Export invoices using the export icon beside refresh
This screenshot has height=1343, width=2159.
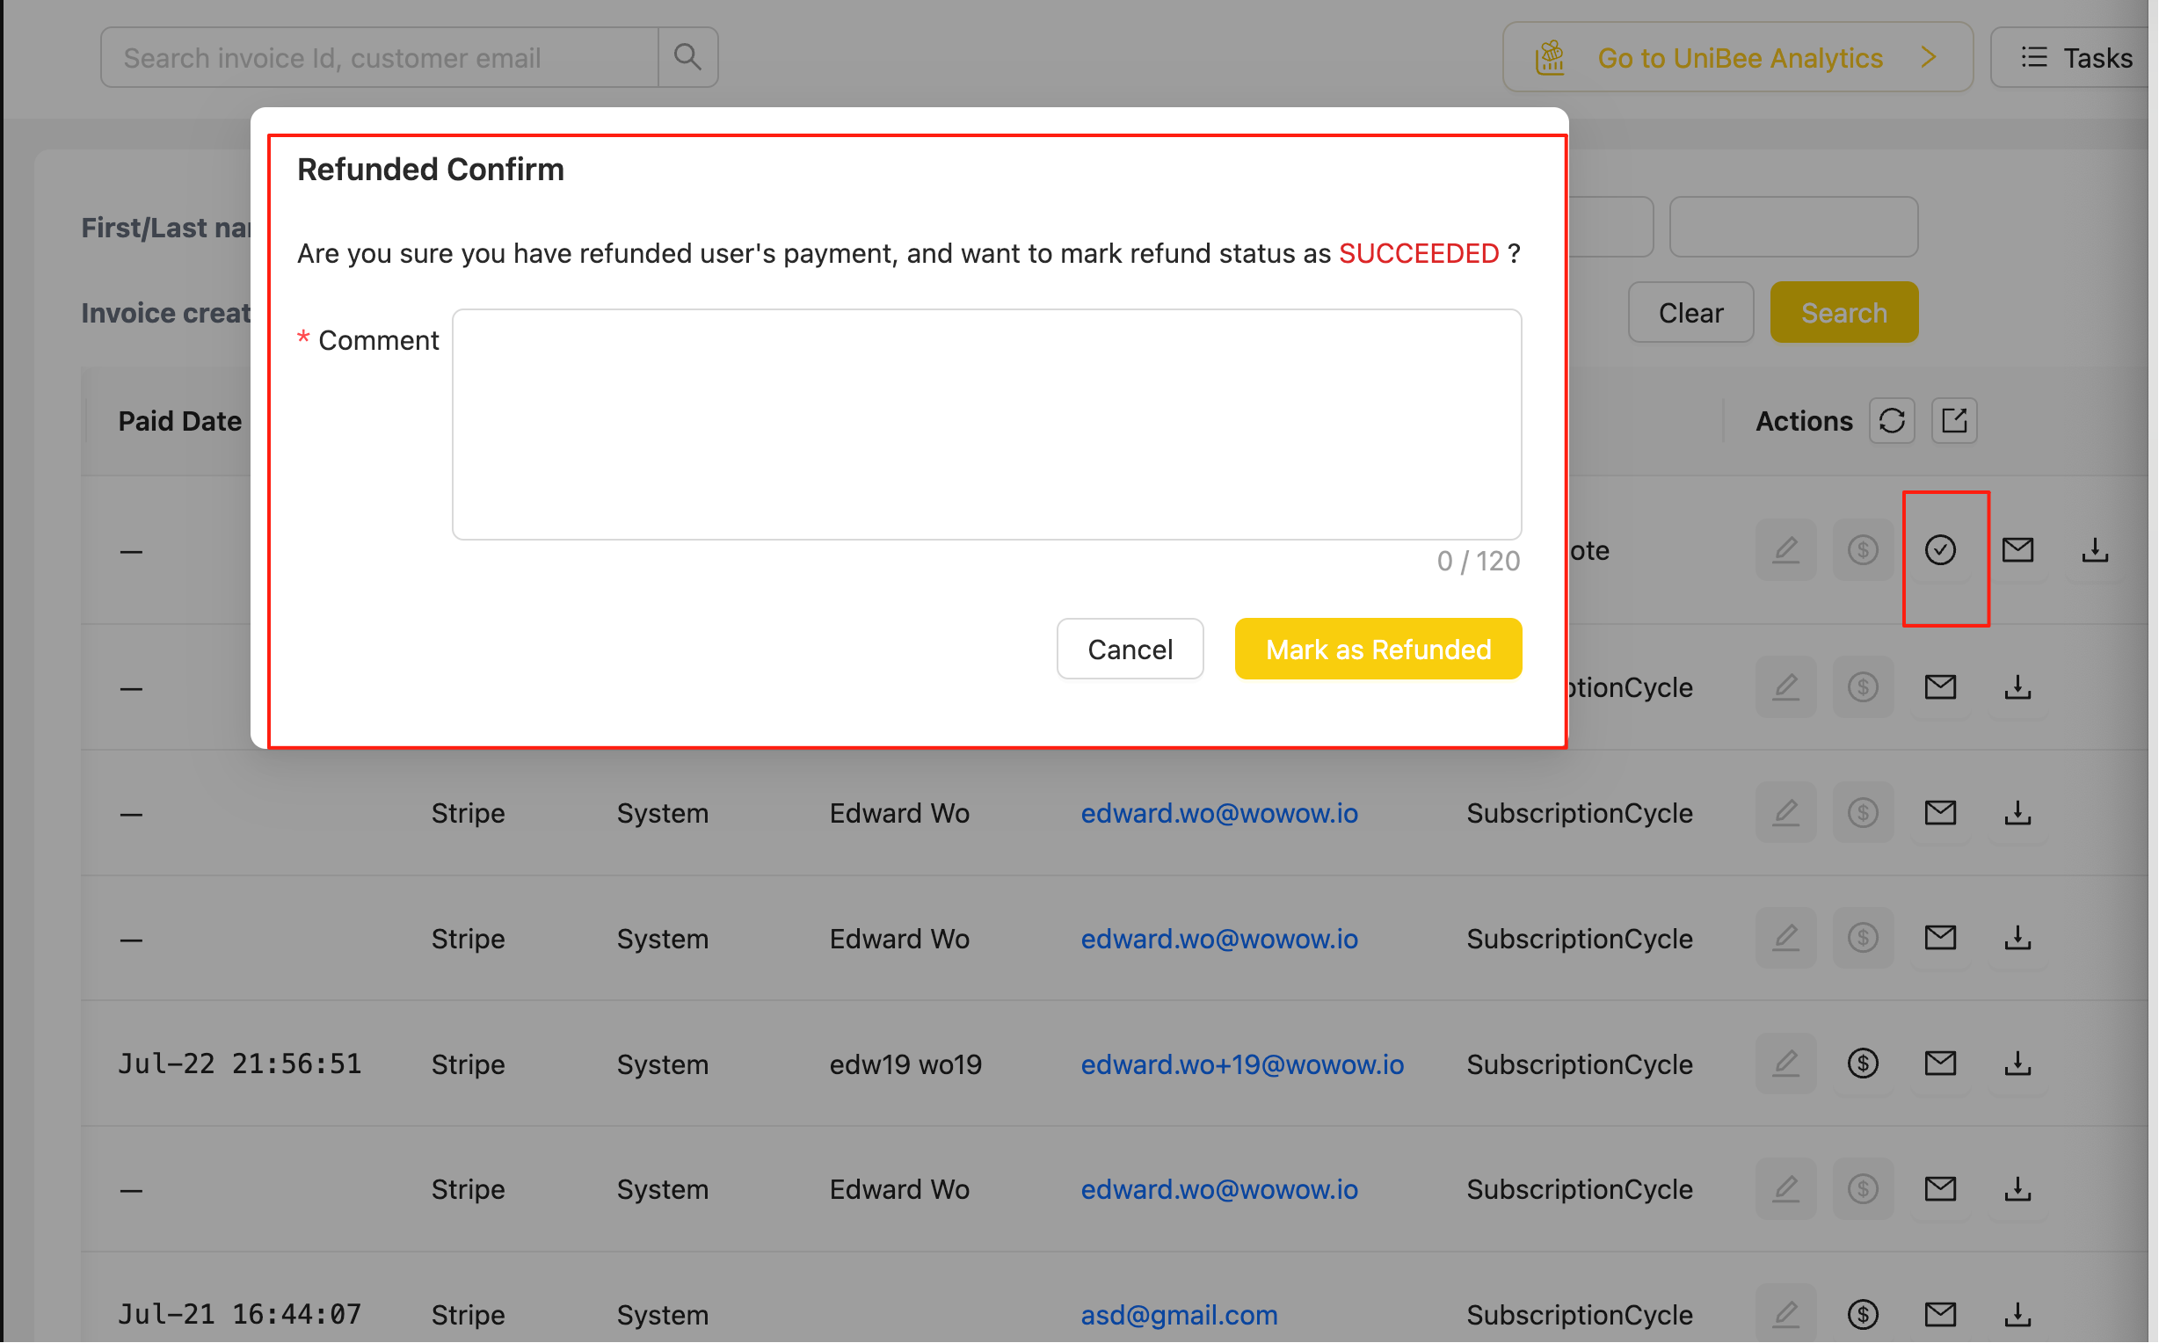pyautogui.click(x=1954, y=420)
